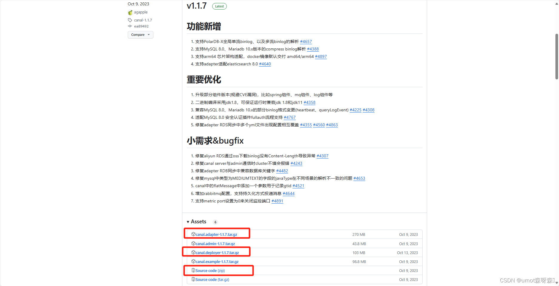Click file icon for Source code (zip)
This screenshot has width=559, height=286.
coord(193,270)
